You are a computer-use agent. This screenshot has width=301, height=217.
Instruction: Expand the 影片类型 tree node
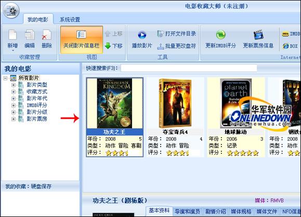[14, 85]
